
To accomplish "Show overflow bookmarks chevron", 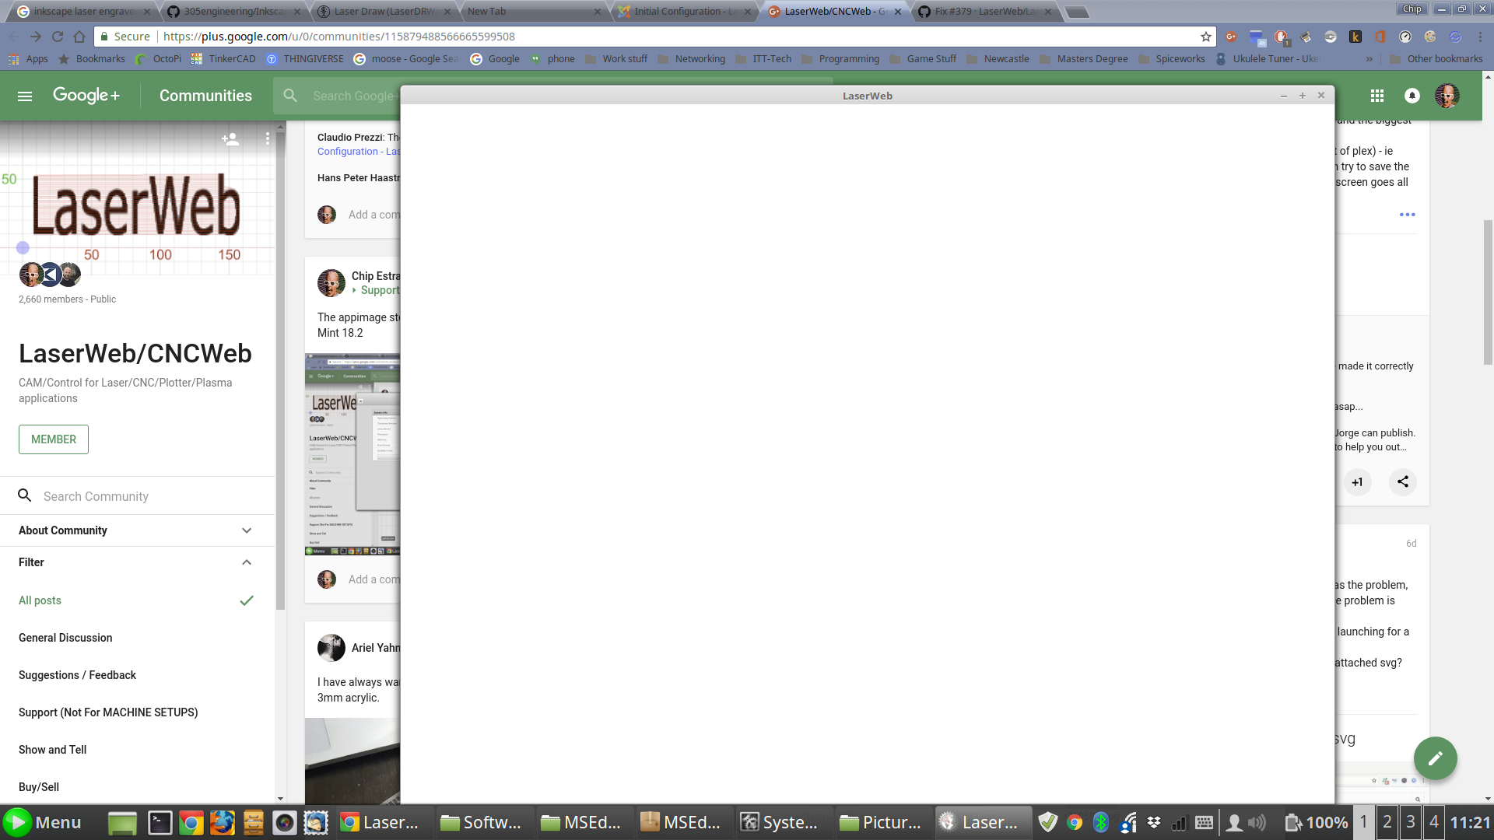I will 1369,59.
